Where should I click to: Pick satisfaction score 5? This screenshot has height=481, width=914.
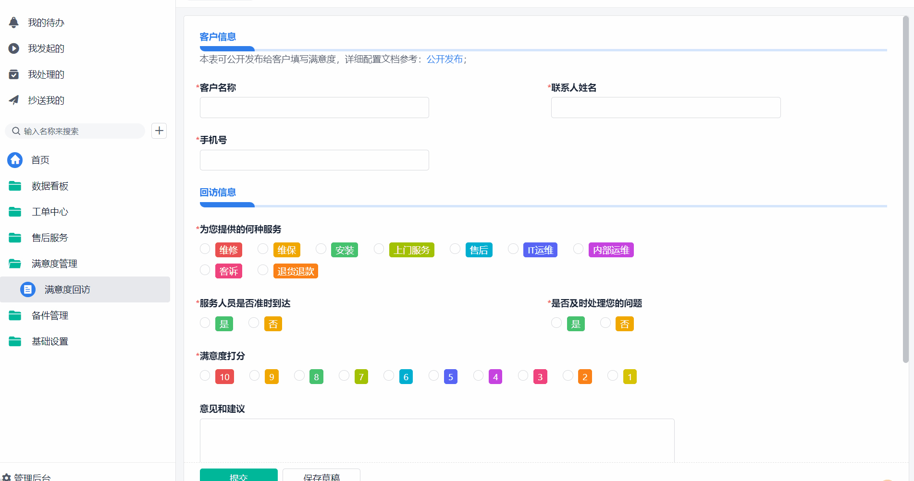(x=433, y=375)
